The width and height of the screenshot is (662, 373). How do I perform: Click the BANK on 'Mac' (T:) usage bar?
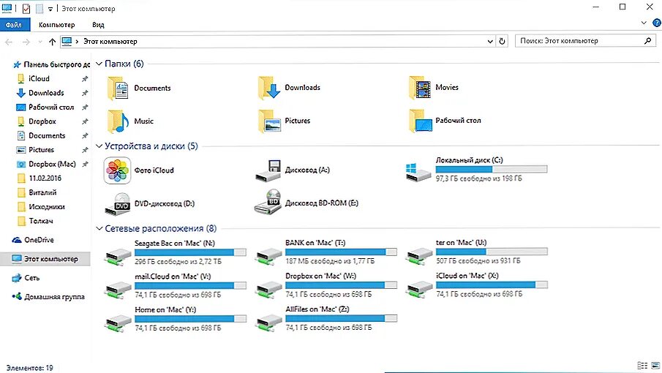(x=341, y=252)
